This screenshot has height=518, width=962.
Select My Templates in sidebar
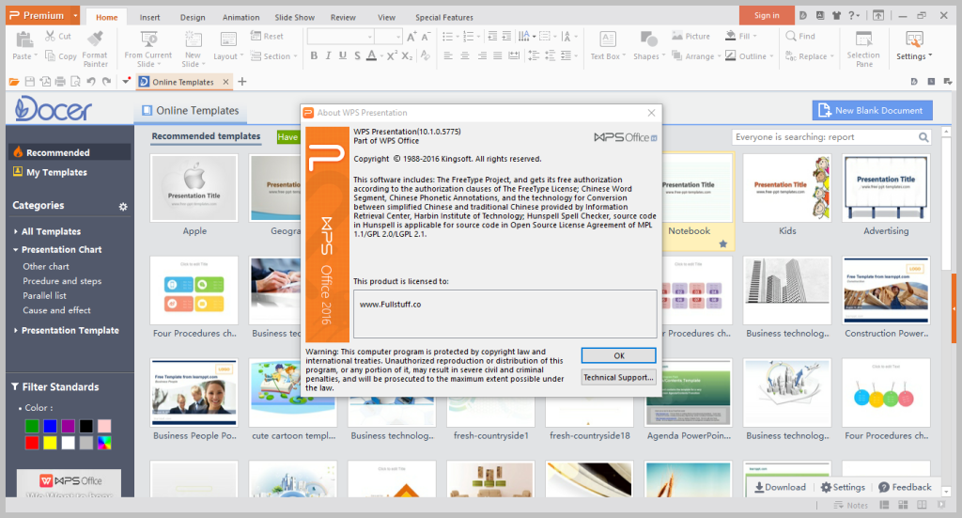coord(56,172)
